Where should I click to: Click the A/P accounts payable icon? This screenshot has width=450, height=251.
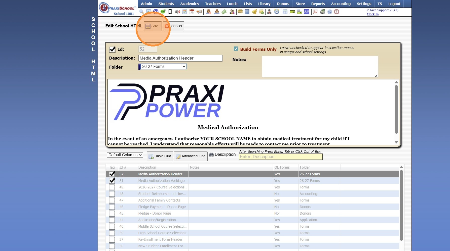tap(307, 12)
